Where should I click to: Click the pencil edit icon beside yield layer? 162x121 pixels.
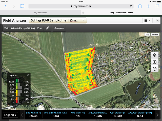click(x=47, y=28)
